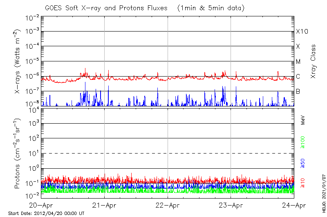Viewport: 327px width, 217px height.
Task: Click the C class label on right axis
Action: click(298, 77)
